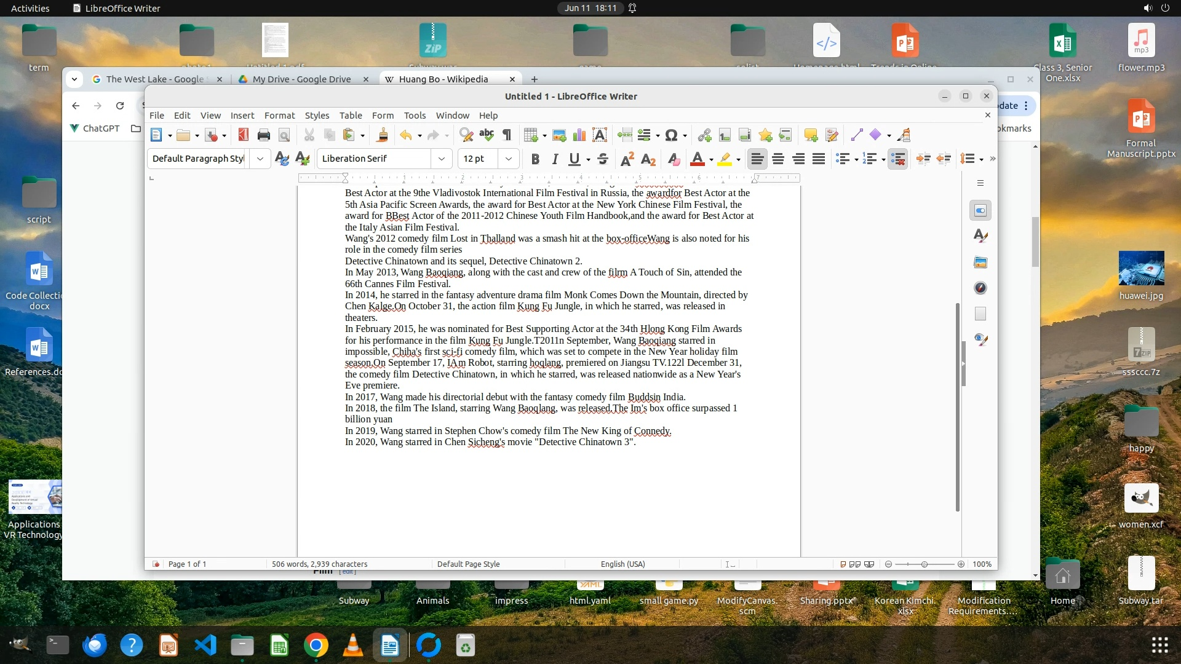The image size is (1181, 664).
Task: Click the yellow highlighting color button
Action: click(725, 159)
